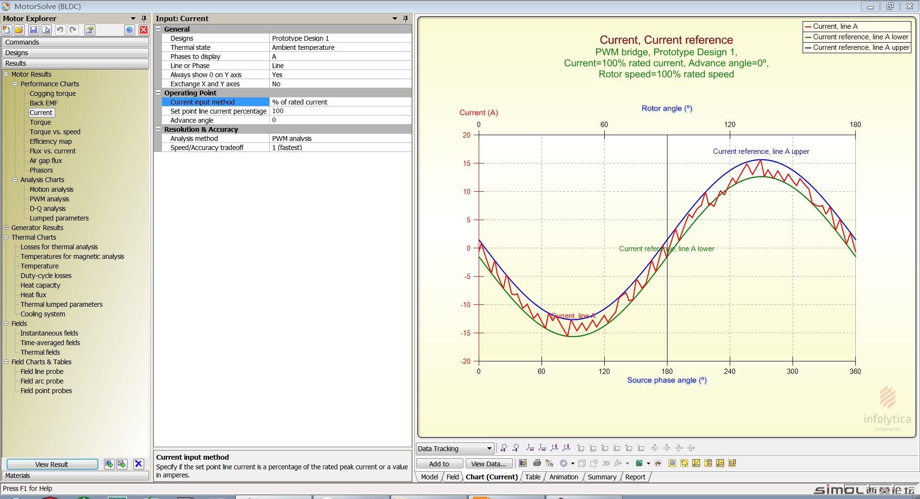Collapse the Analysis Charts tree node
Screen dimensions: 920x499
click(x=15, y=179)
